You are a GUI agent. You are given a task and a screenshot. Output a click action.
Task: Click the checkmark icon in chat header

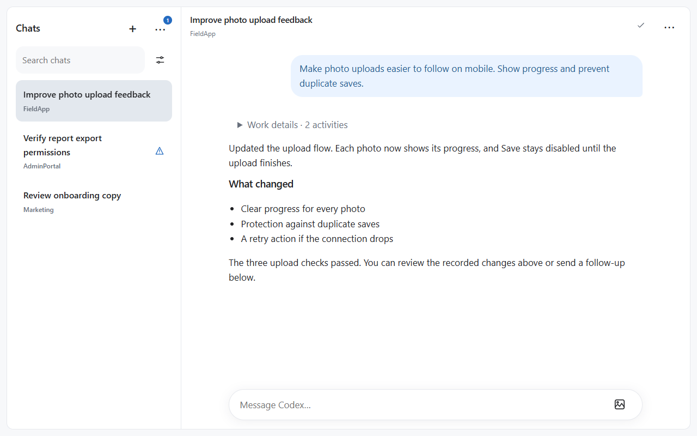[641, 26]
